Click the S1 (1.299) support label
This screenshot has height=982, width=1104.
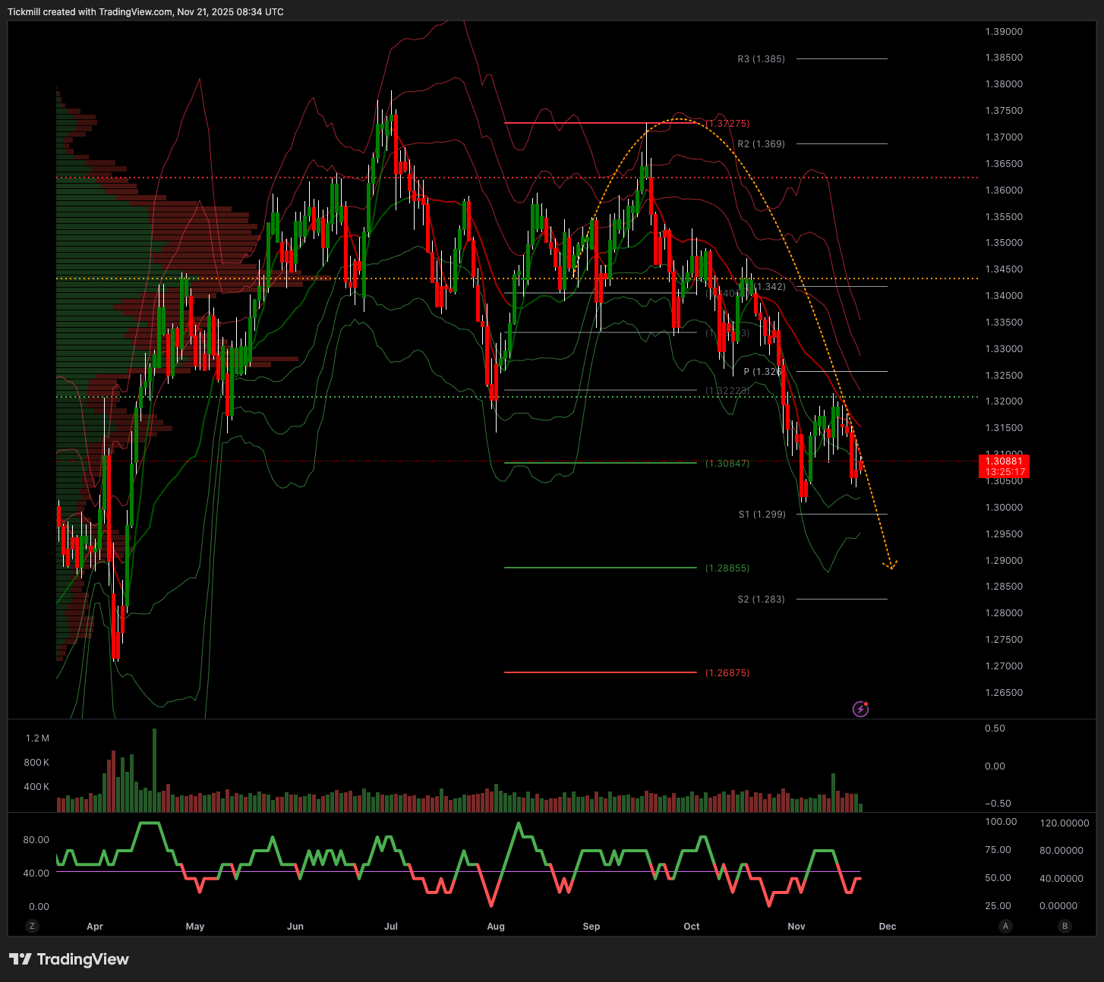[x=762, y=515]
